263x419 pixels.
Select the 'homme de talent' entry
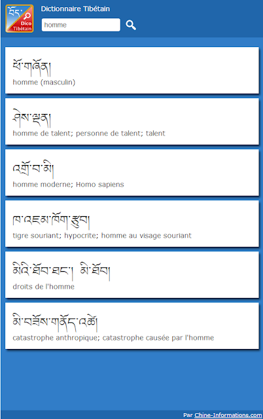[x=132, y=122]
